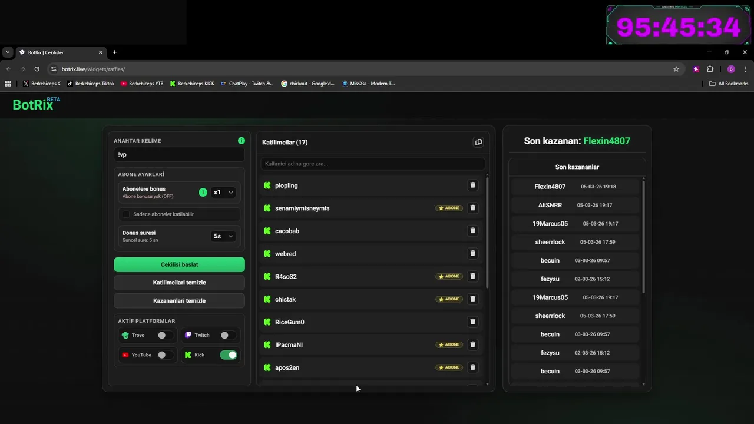View site information icon in address bar
Image resolution: width=754 pixels, height=424 pixels.
click(x=54, y=69)
